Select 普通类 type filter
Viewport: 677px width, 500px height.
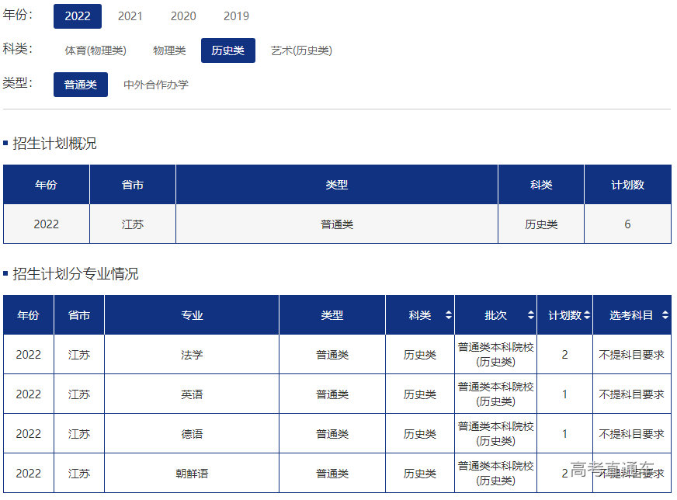pos(80,85)
